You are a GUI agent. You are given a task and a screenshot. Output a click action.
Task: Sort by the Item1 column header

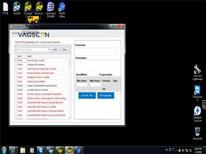pyautogui.click(x=22, y=56)
